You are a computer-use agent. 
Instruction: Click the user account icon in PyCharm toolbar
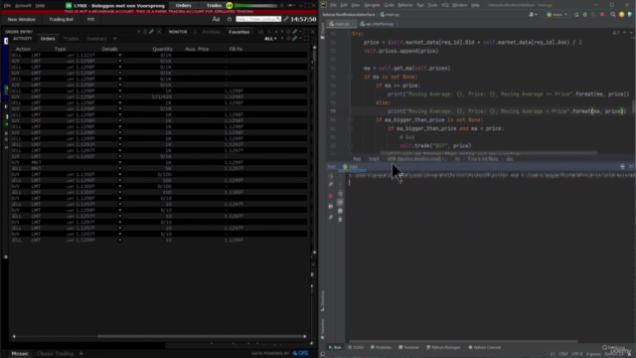coord(533,15)
